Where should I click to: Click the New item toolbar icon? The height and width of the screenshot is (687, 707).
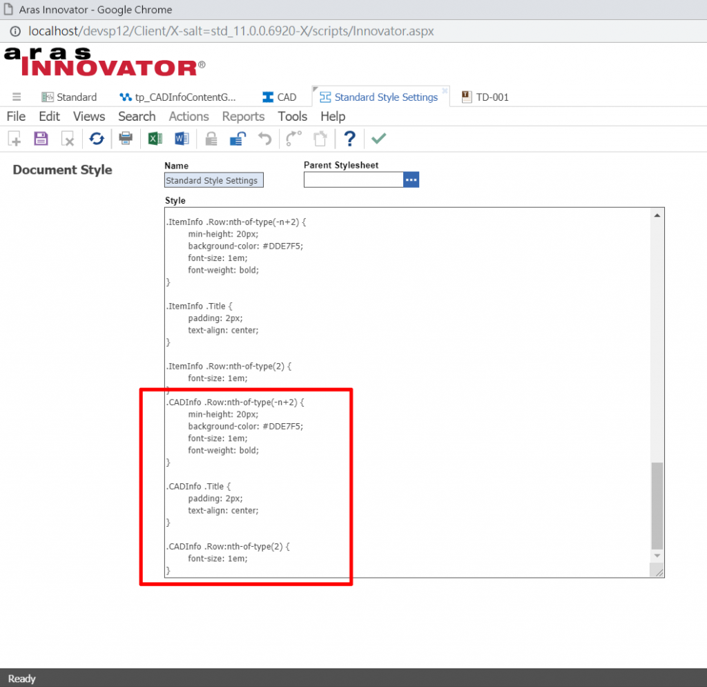pos(14,139)
